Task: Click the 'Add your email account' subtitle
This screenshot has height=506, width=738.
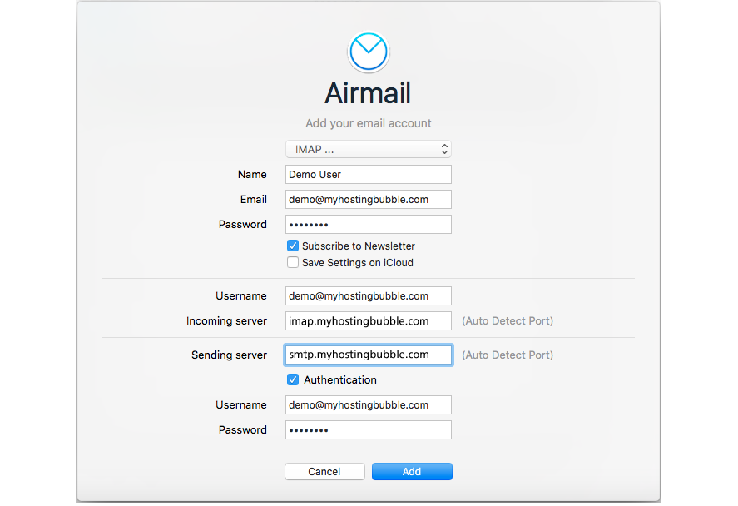Action: tap(369, 123)
